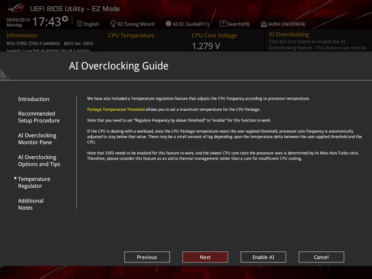
Task: Click the EZ Tuning Wizard lightbulb icon
Action: pyautogui.click(x=113, y=24)
